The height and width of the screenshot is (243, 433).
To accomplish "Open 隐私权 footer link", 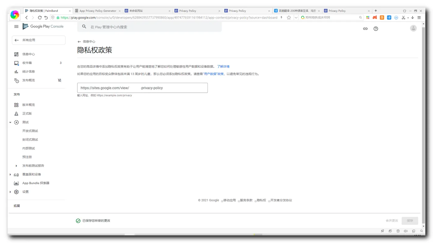I will 261,200.
